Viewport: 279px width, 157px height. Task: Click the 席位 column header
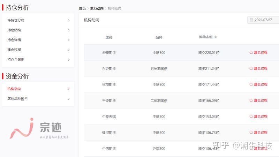(x=109, y=37)
